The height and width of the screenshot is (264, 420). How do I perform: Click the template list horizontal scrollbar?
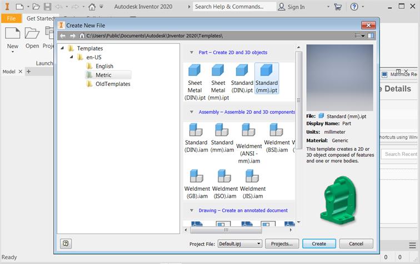tap(226, 230)
